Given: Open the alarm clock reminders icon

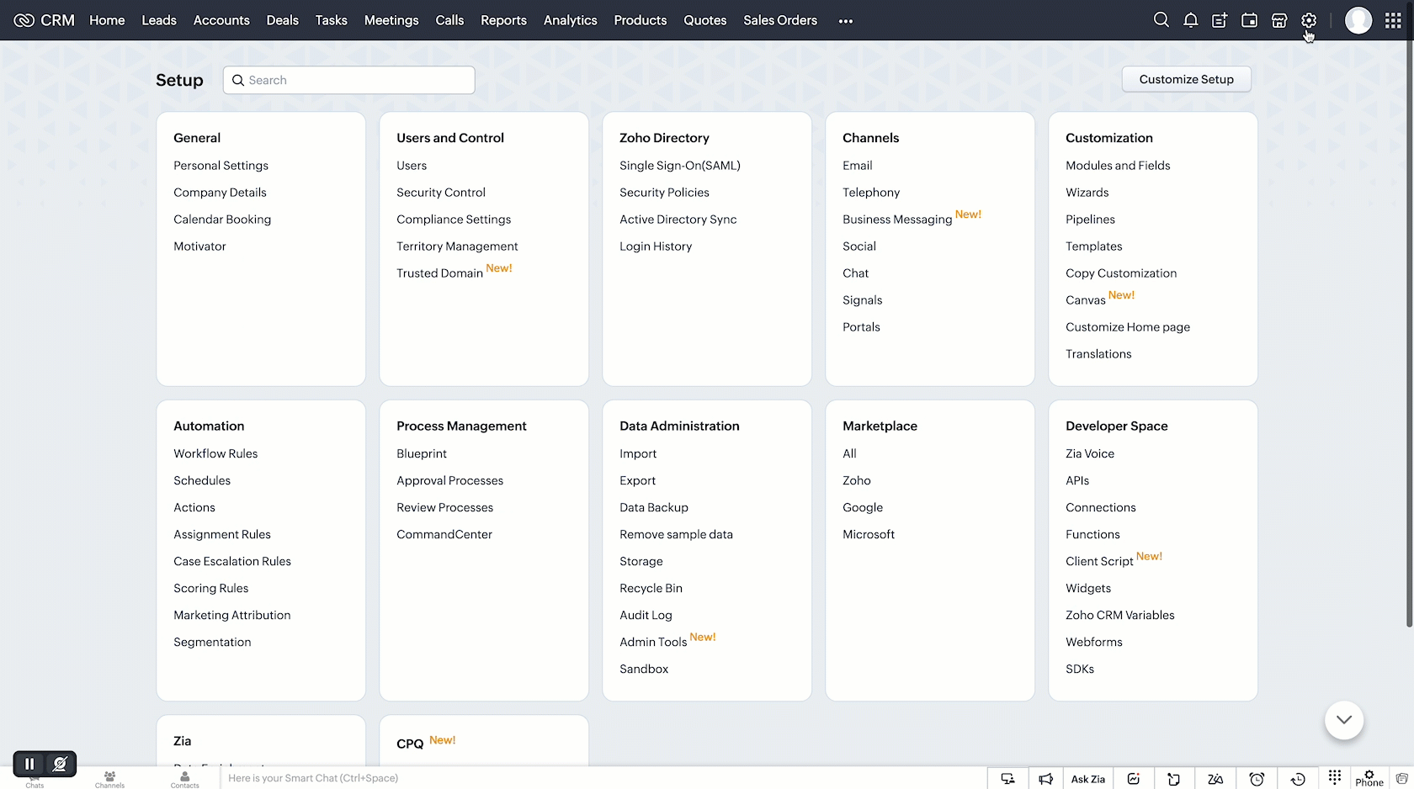Looking at the screenshot, I should 1257,779.
